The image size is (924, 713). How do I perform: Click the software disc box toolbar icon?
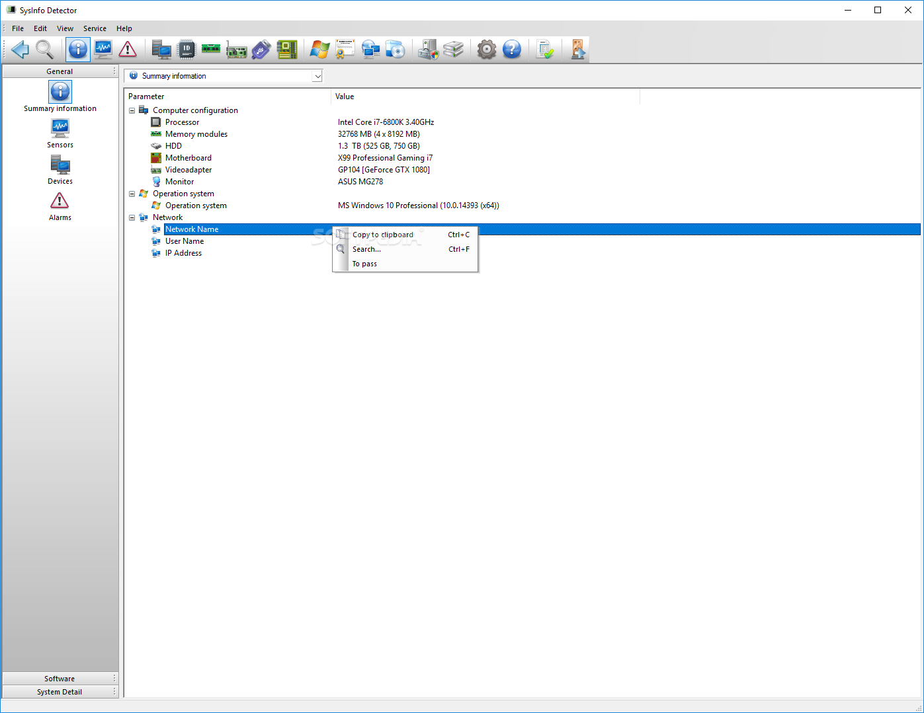pyautogui.click(x=396, y=50)
